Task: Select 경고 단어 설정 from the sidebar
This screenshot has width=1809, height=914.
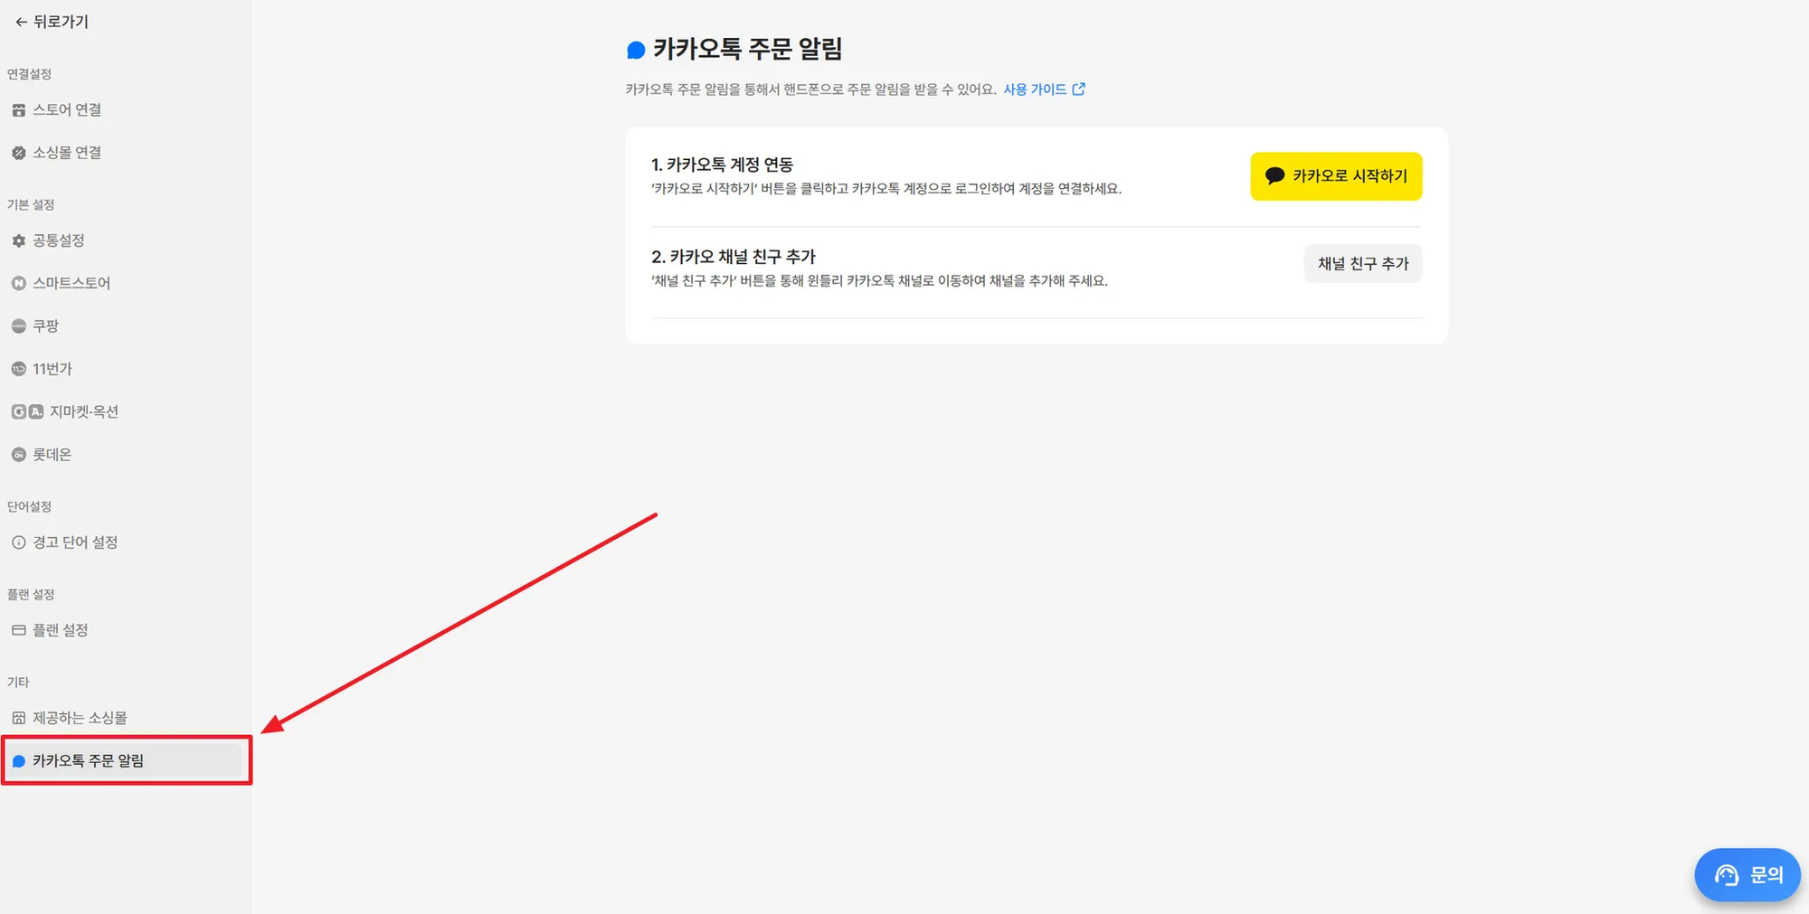Action: [77, 542]
